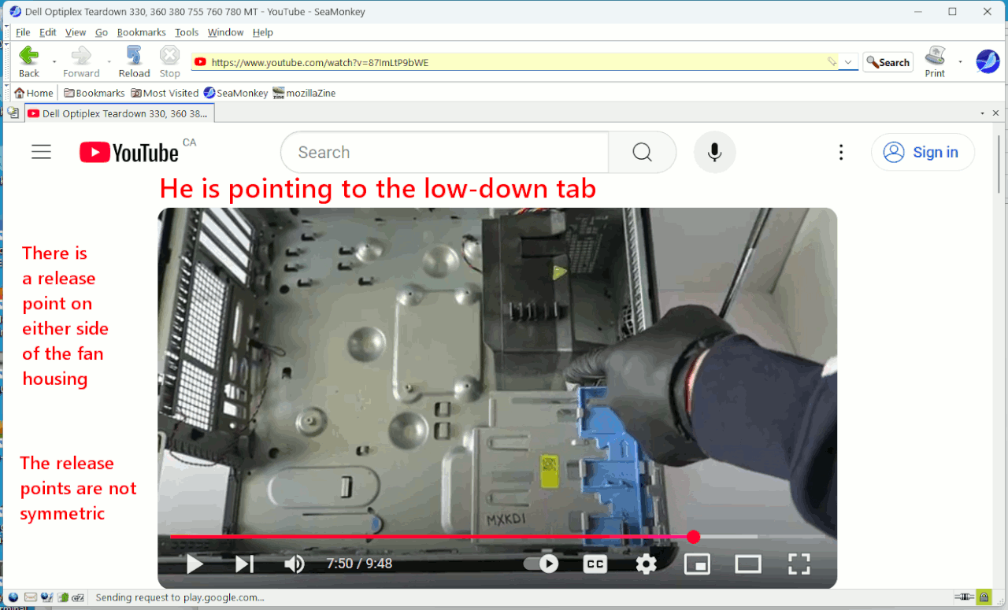The width and height of the screenshot is (1008, 610).
Task: Click the Sign in button
Action: pos(923,153)
